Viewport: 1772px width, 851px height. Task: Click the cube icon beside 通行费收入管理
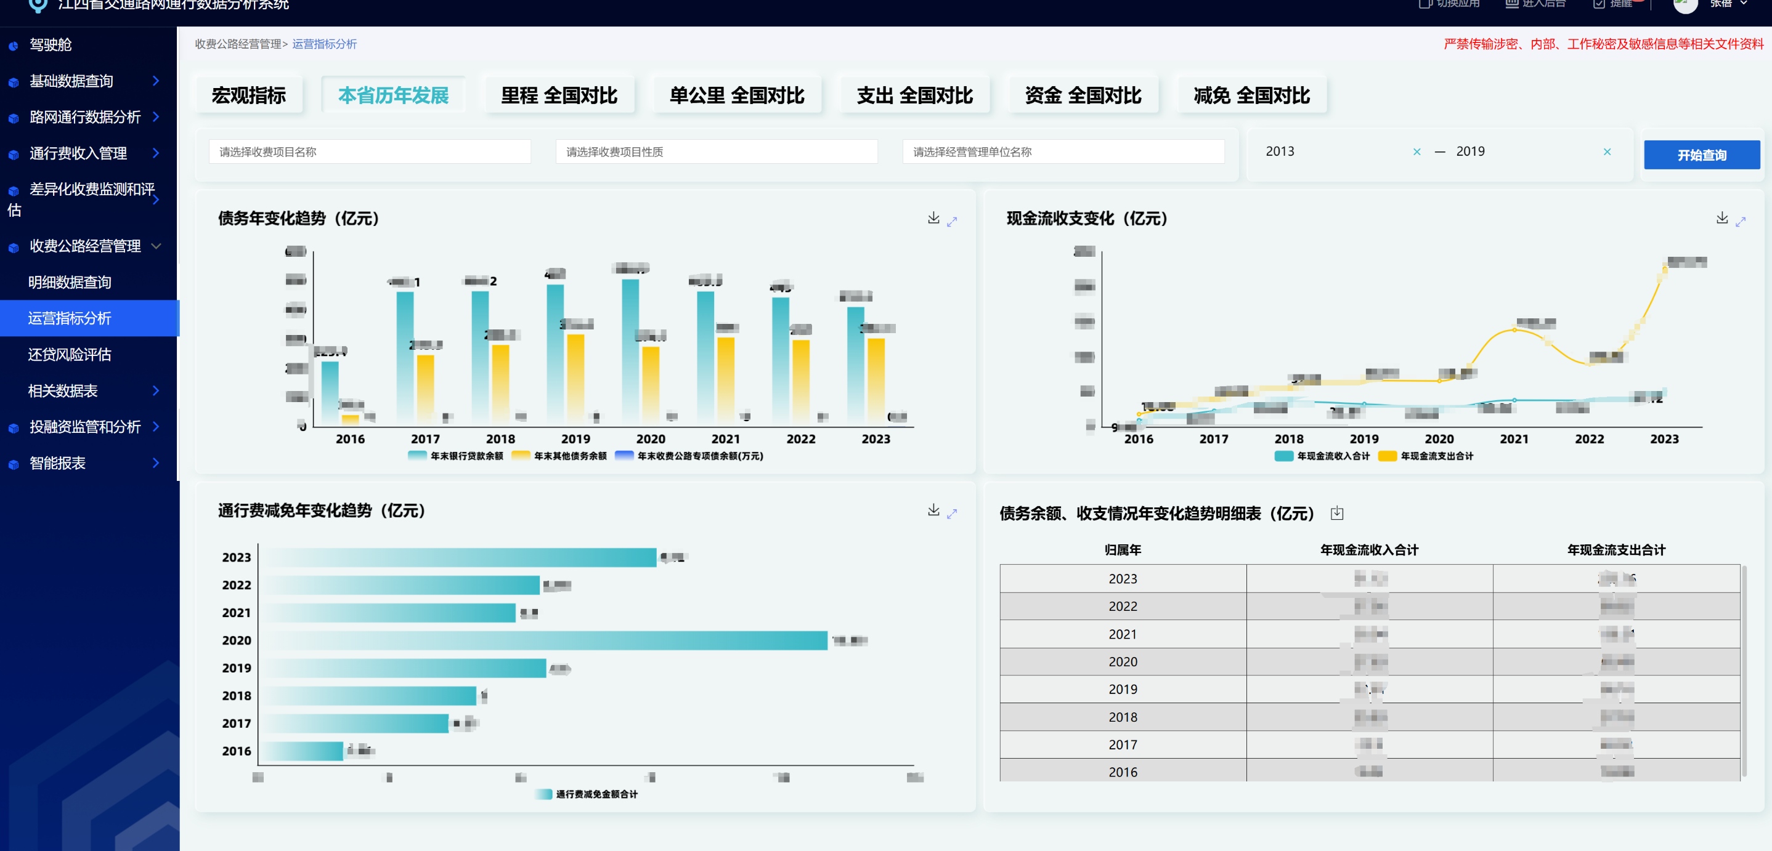pos(14,155)
